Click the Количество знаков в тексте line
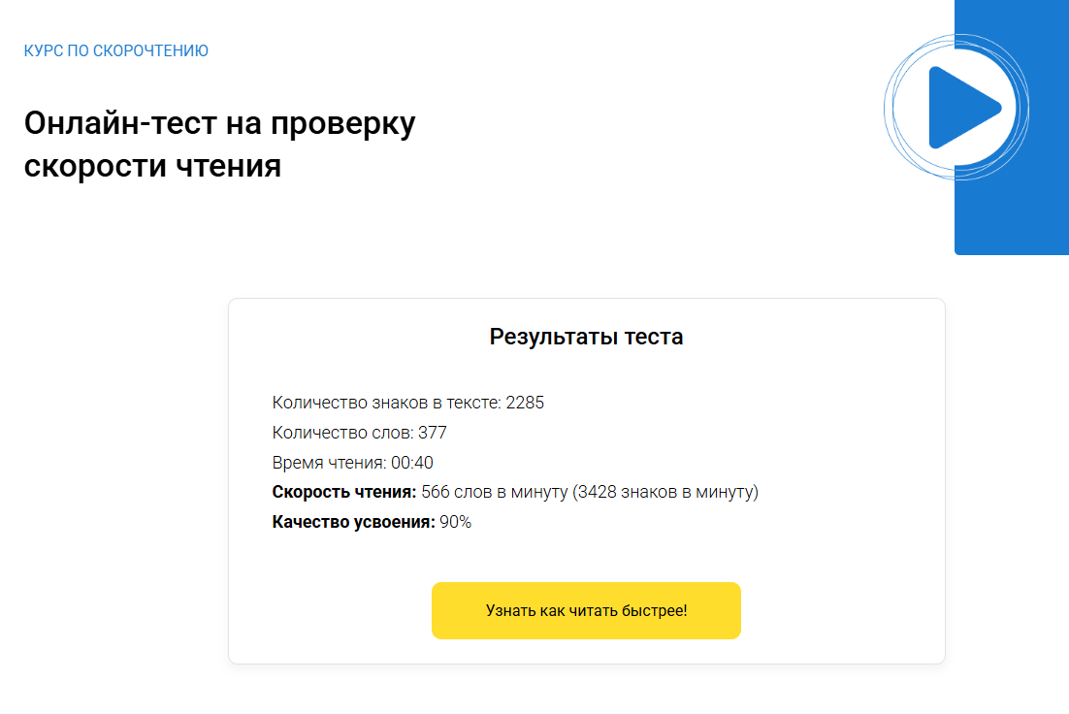The height and width of the screenshot is (714, 1069). pyautogui.click(x=407, y=403)
